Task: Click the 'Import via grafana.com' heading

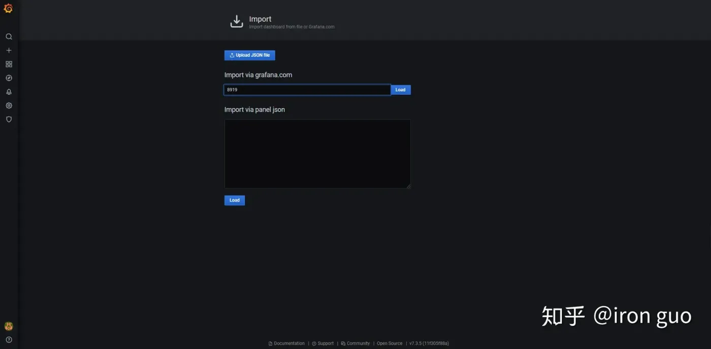Action: click(x=258, y=75)
